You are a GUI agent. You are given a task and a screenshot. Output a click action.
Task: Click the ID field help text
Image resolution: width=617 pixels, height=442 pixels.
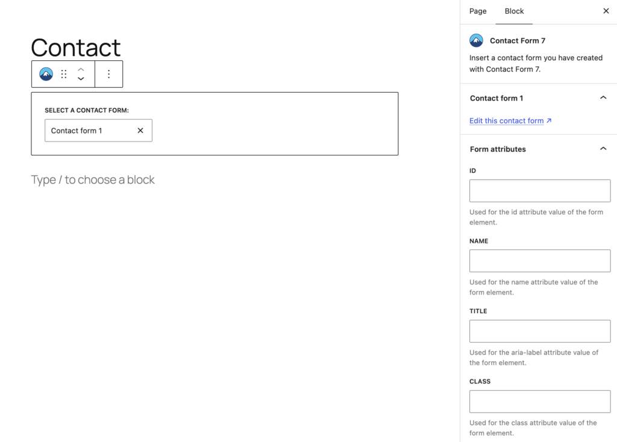536,217
